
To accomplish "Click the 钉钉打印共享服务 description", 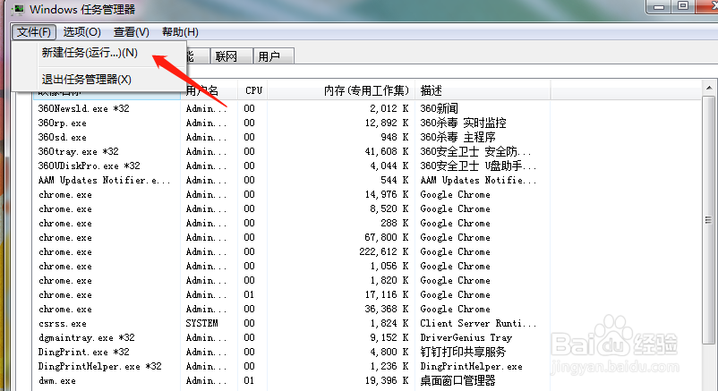I will [x=463, y=352].
